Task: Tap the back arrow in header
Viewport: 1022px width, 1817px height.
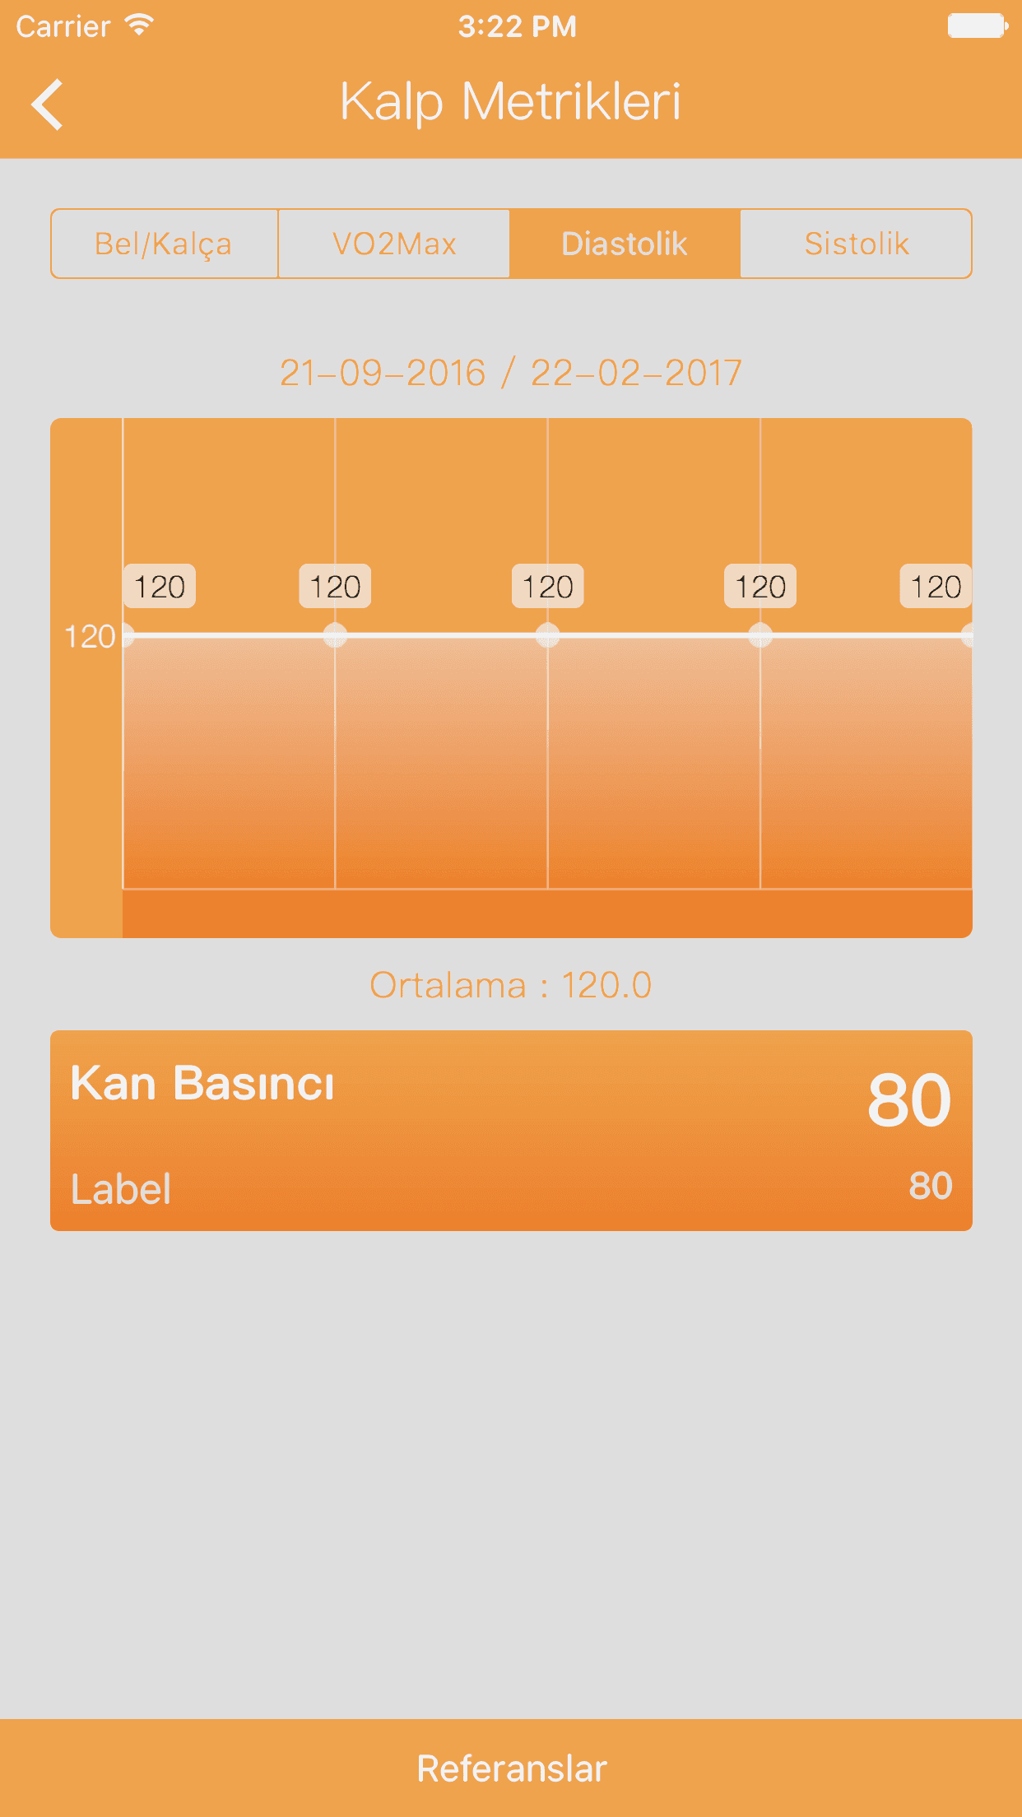Action: tap(48, 105)
